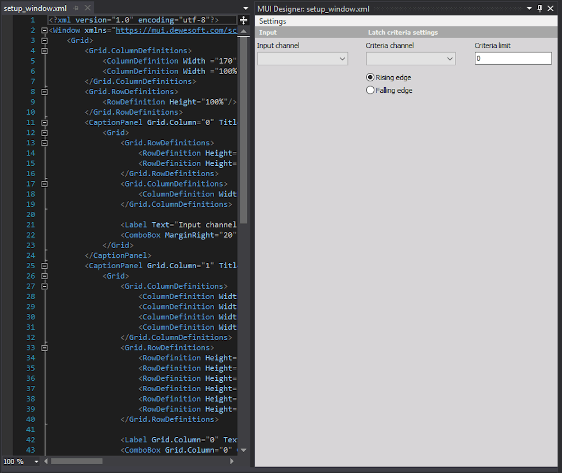Viewport: 562px width, 473px height.
Task: Collapse Grid.RowDefinitions on line 13
Action: 44,143
